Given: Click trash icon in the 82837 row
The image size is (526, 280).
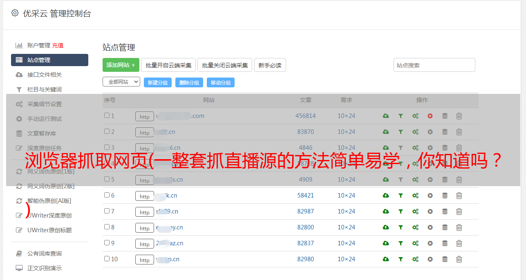Looking at the screenshot, I should point(459,243).
